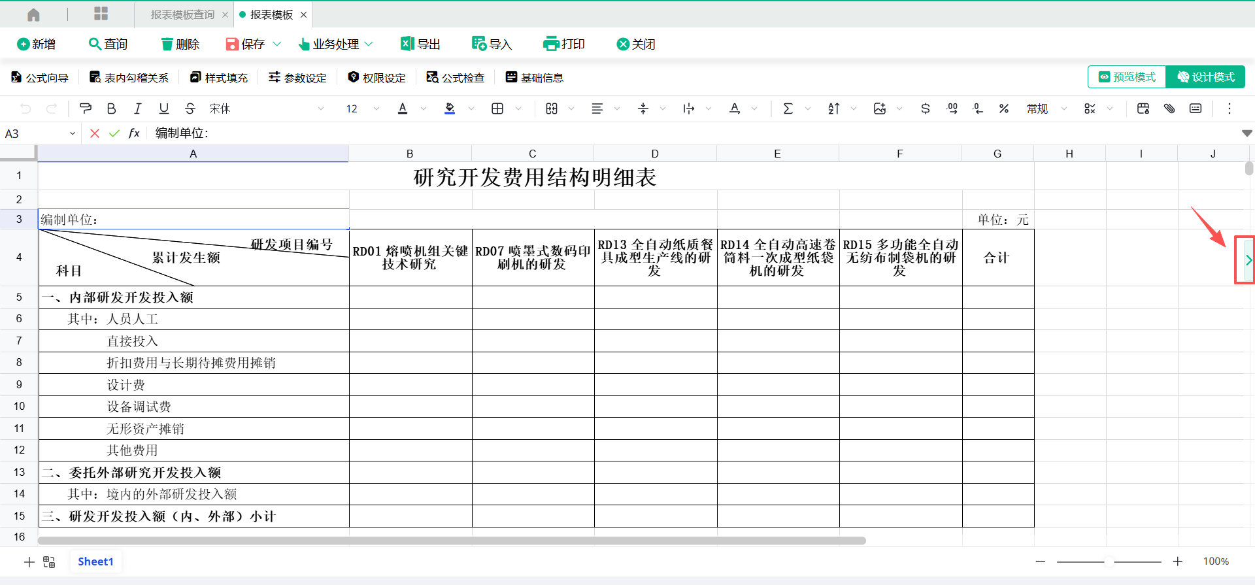Apply currency format with dollar icon

[925, 109]
